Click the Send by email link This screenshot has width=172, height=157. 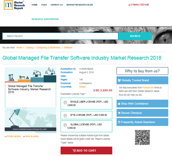click(x=32, y=136)
